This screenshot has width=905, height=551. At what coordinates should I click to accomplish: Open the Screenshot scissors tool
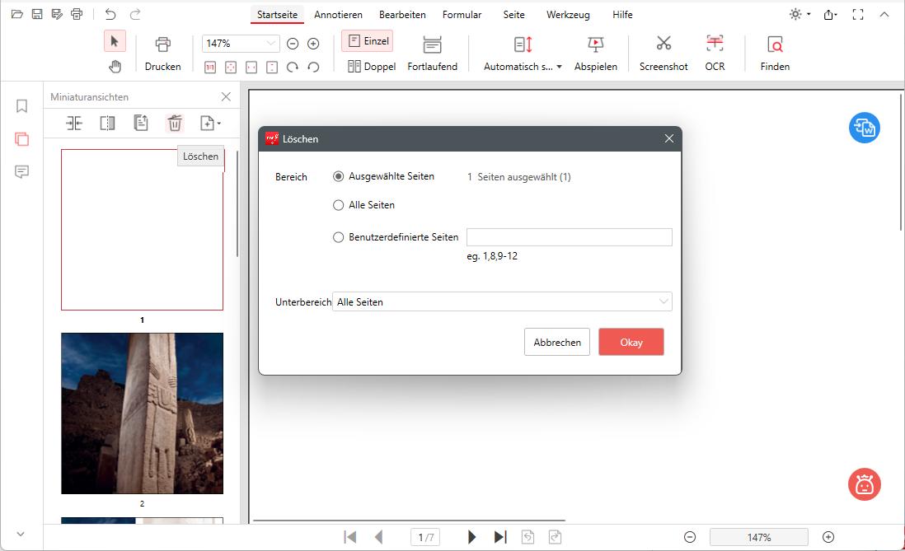click(x=664, y=44)
